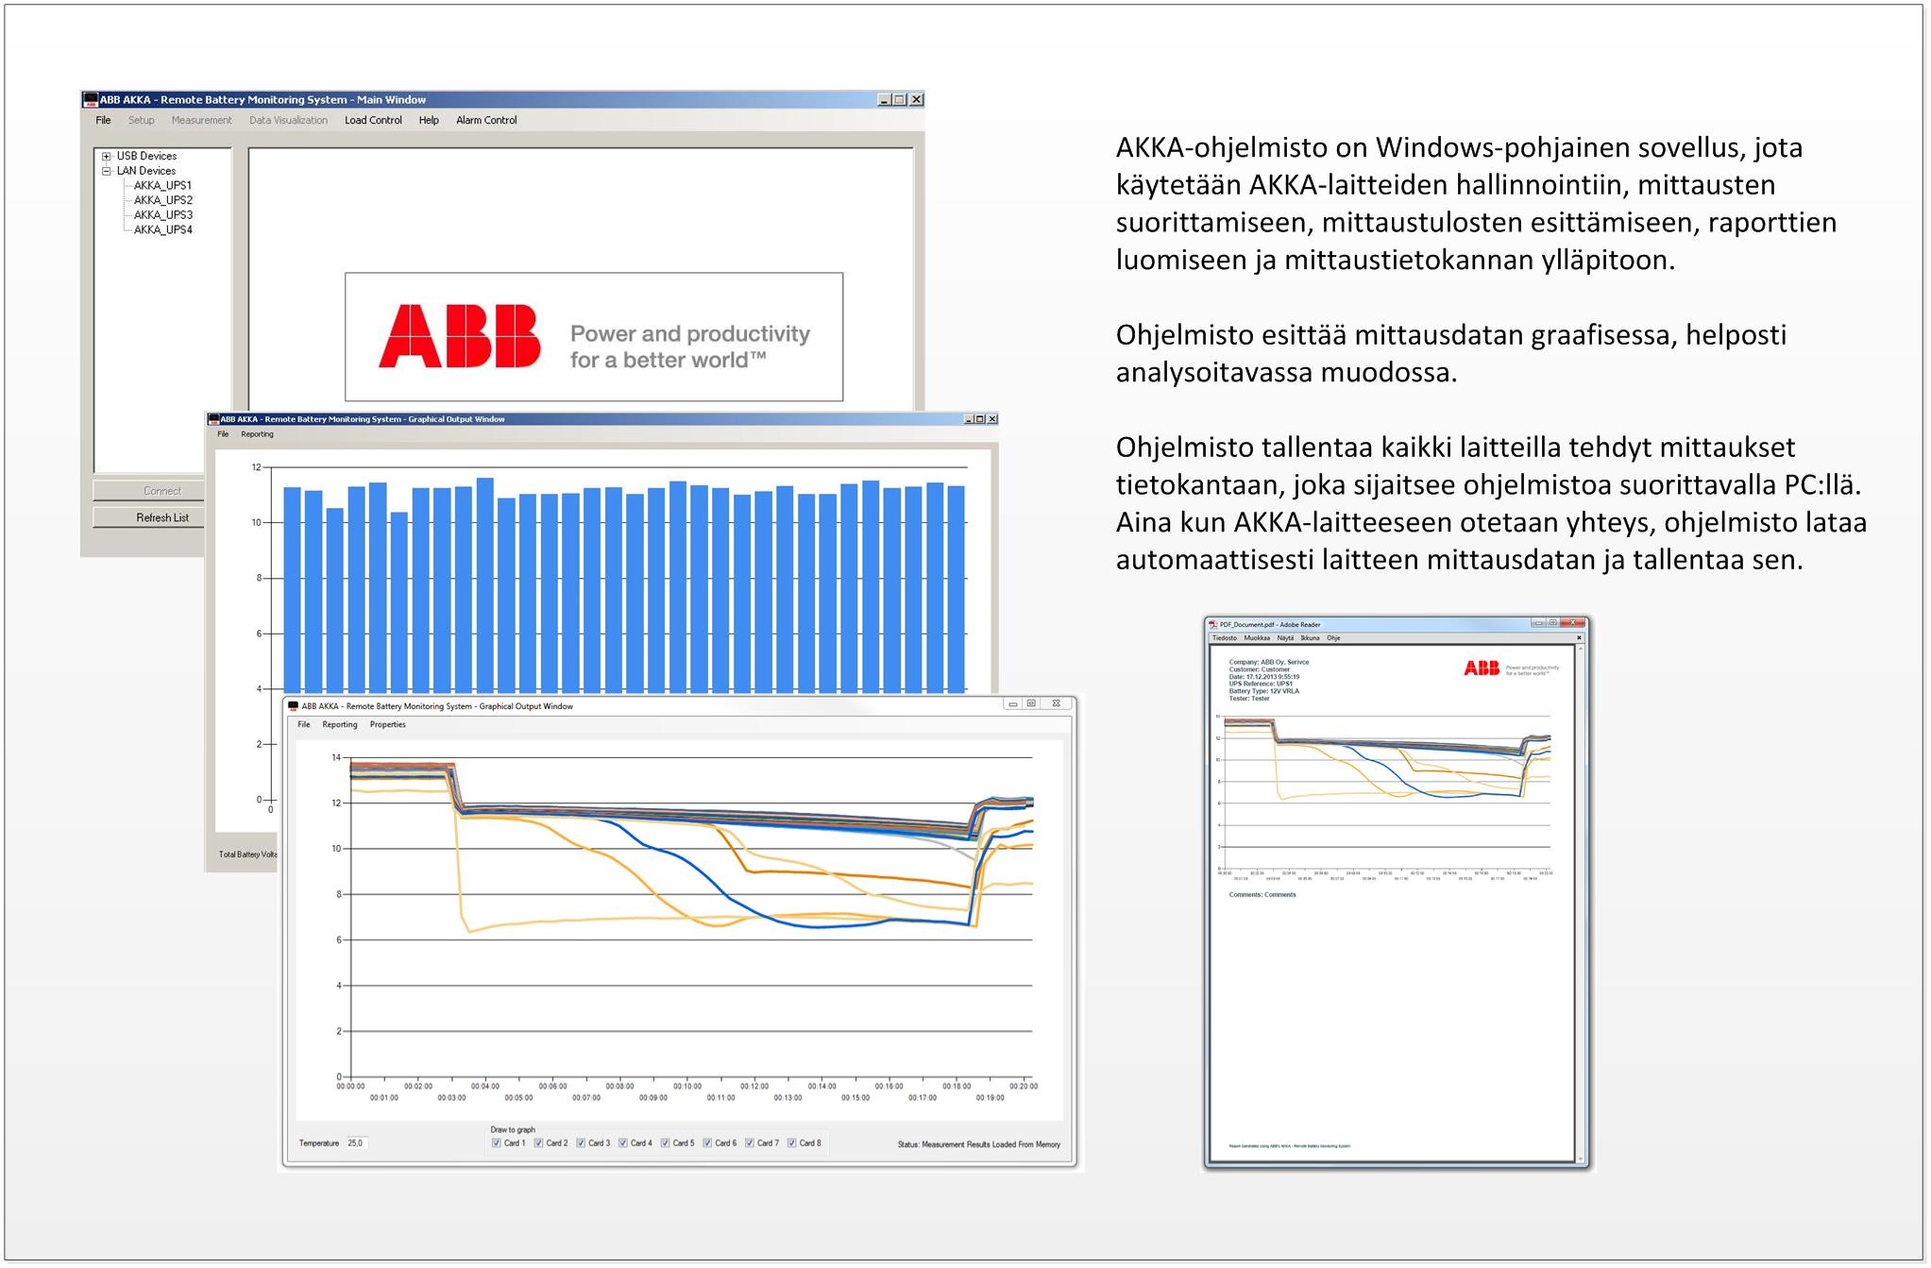This screenshot has height=1268, width=1931.
Task: Minimize the line graph window
Action: pos(1012,703)
